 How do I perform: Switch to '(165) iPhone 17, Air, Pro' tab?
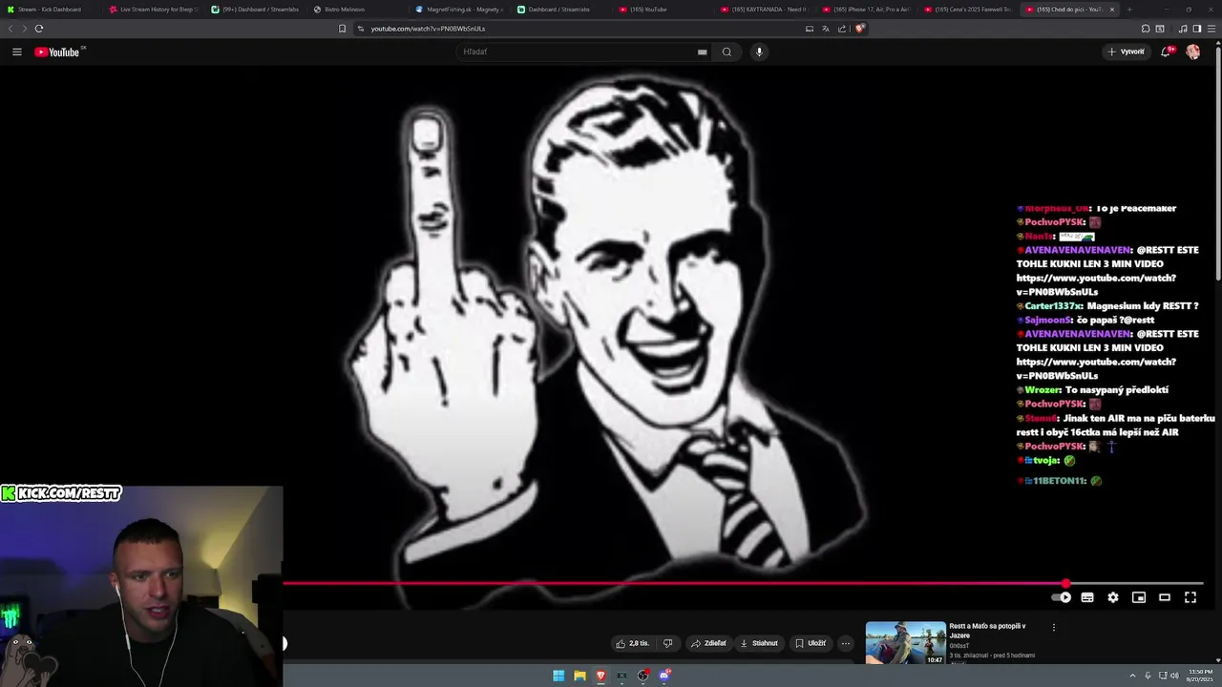pyautogui.click(x=869, y=10)
